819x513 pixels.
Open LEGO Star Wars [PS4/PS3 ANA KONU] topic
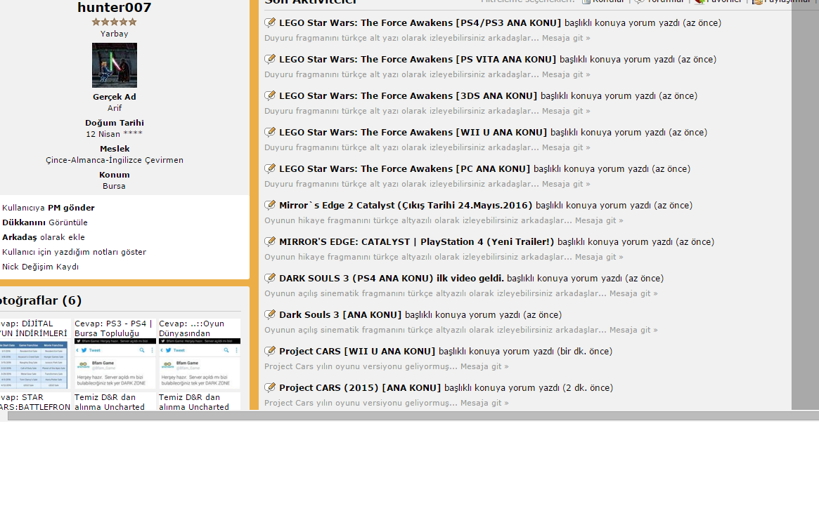click(420, 23)
